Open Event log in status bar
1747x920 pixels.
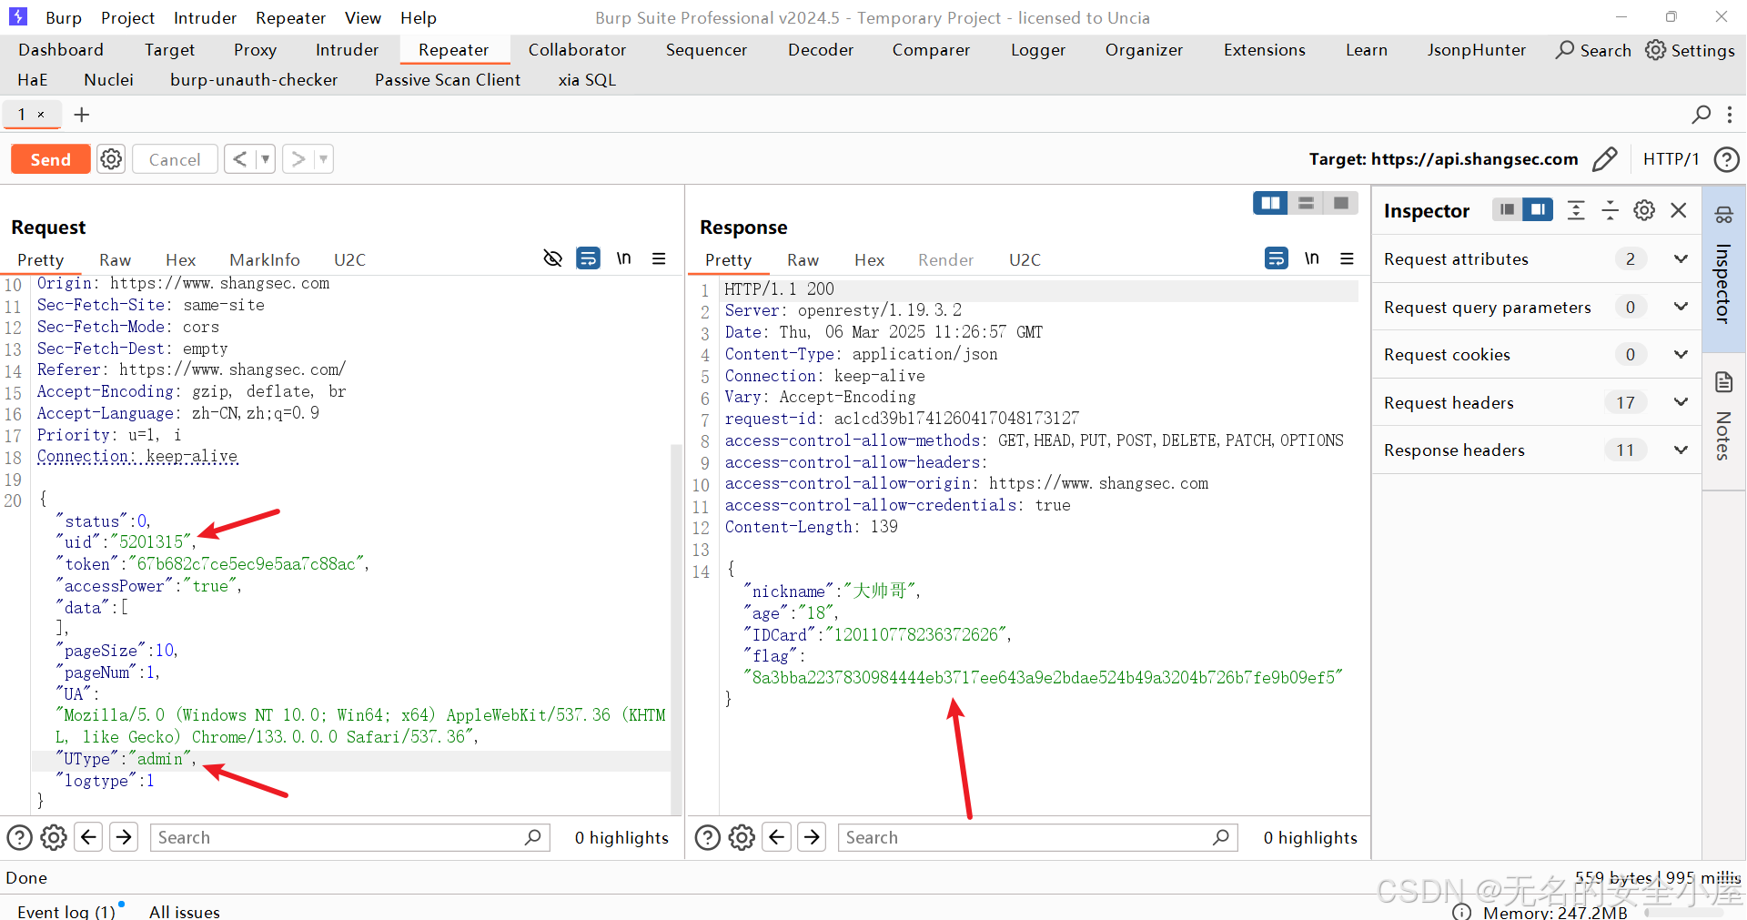[66, 911]
